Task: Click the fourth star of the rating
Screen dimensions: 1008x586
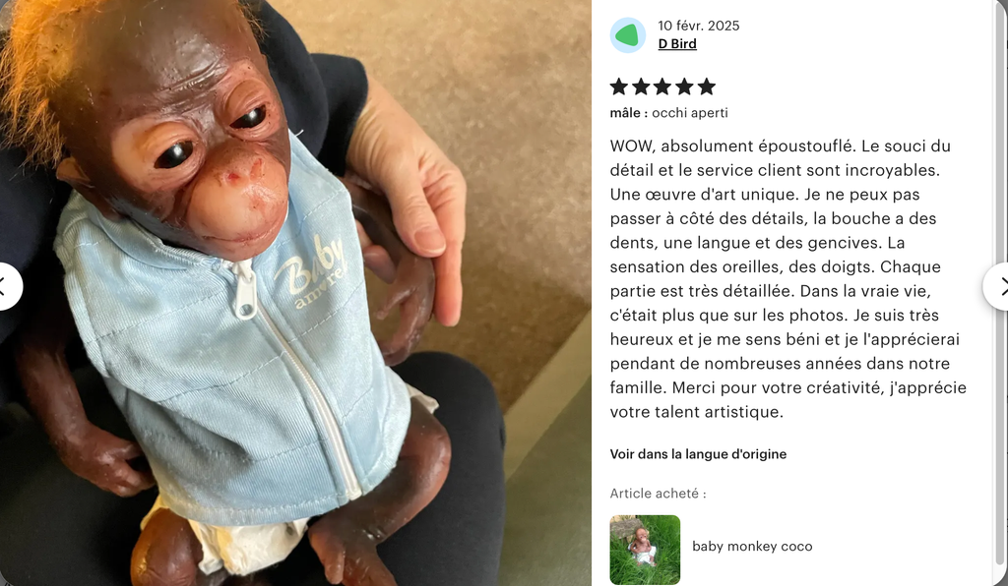Action: click(685, 87)
